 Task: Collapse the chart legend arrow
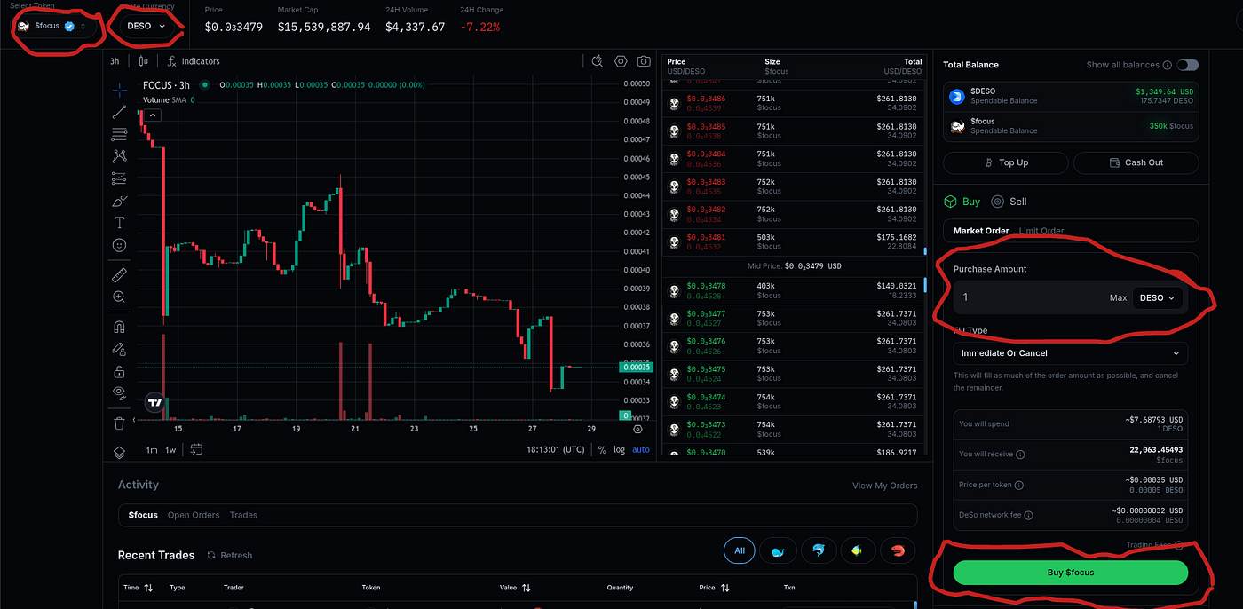(x=153, y=115)
